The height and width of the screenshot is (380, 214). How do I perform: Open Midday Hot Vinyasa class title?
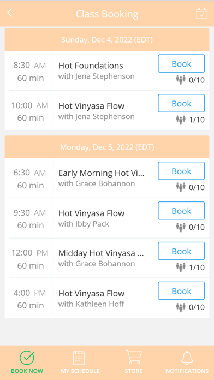click(x=102, y=253)
